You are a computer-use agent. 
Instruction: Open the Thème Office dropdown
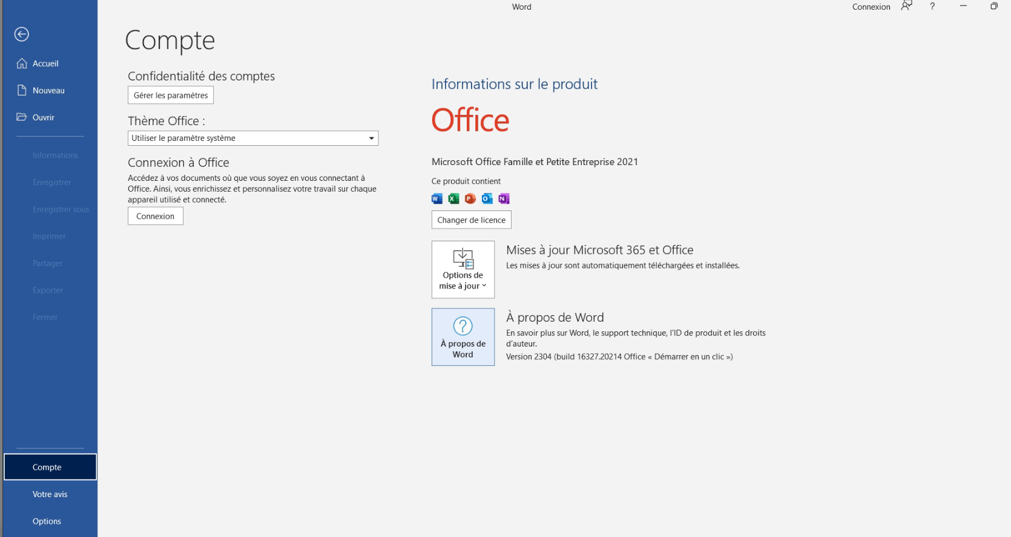click(x=253, y=138)
